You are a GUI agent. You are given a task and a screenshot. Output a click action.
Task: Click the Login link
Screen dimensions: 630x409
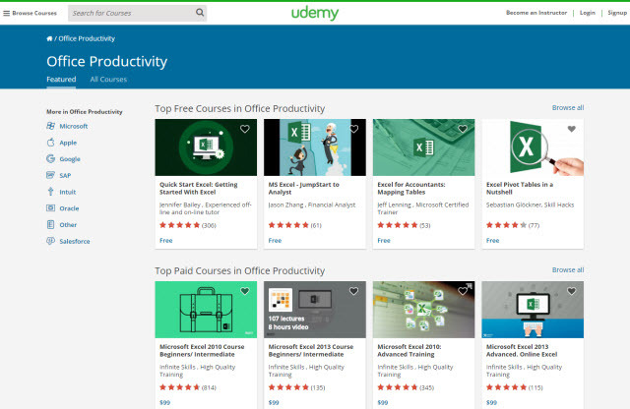[x=588, y=13]
